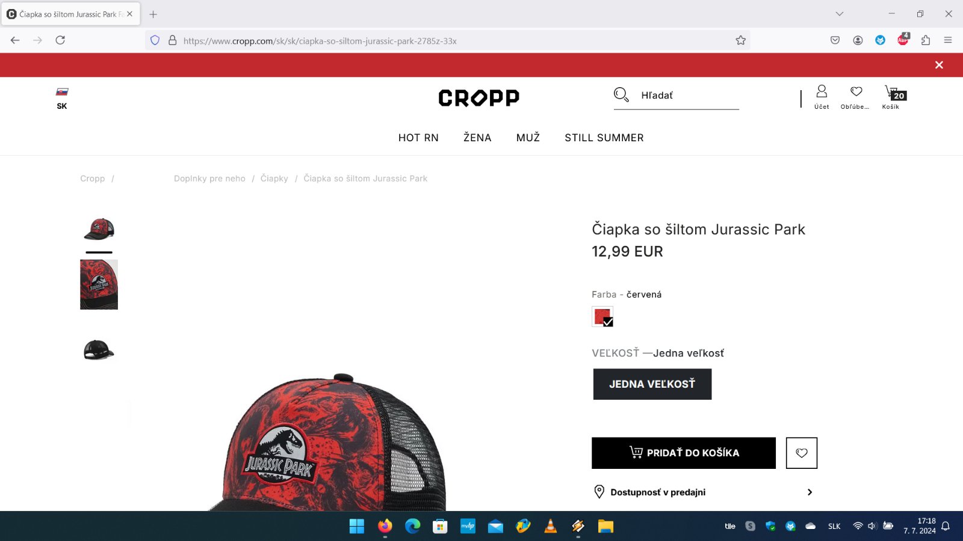Screen dimensions: 963x541
Task: Expand Dostupnosť v predajni availability chevron
Action: pyautogui.click(x=810, y=492)
